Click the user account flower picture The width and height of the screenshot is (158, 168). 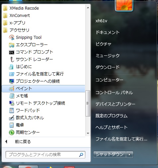click(x=124, y=5)
